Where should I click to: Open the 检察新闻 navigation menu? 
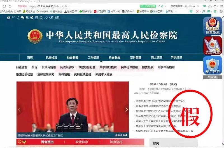point(73,57)
